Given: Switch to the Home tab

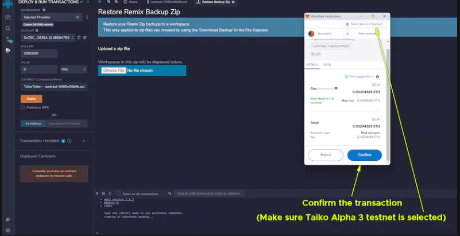Looking at the screenshot, I should pyautogui.click(x=130, y=2).
